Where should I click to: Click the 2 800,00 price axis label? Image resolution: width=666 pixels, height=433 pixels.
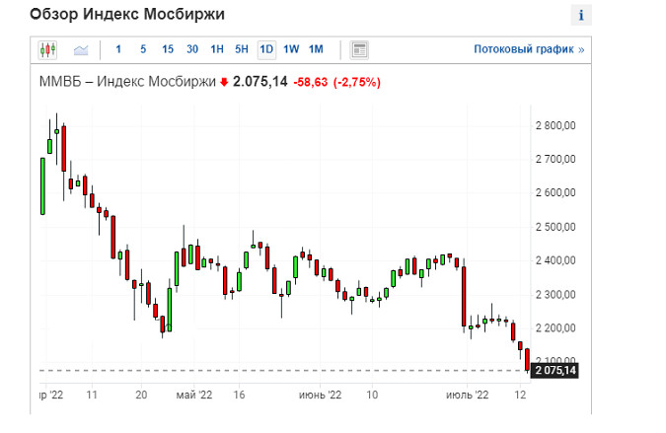(x=555, y=125)
